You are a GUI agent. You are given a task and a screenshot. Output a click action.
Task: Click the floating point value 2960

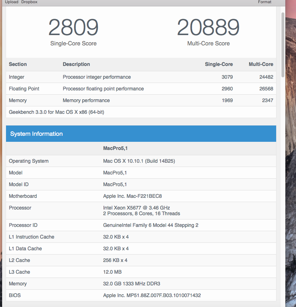point(227,89)
